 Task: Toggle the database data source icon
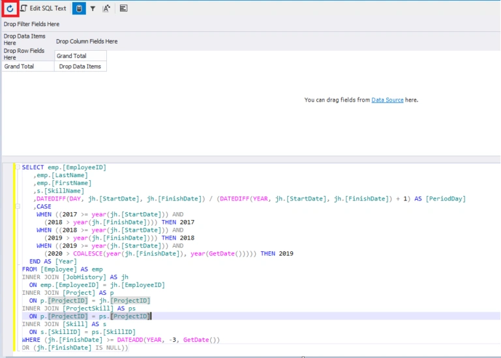tap(79, 8)
